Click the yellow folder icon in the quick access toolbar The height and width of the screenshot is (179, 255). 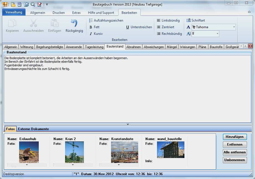[13, 4]
